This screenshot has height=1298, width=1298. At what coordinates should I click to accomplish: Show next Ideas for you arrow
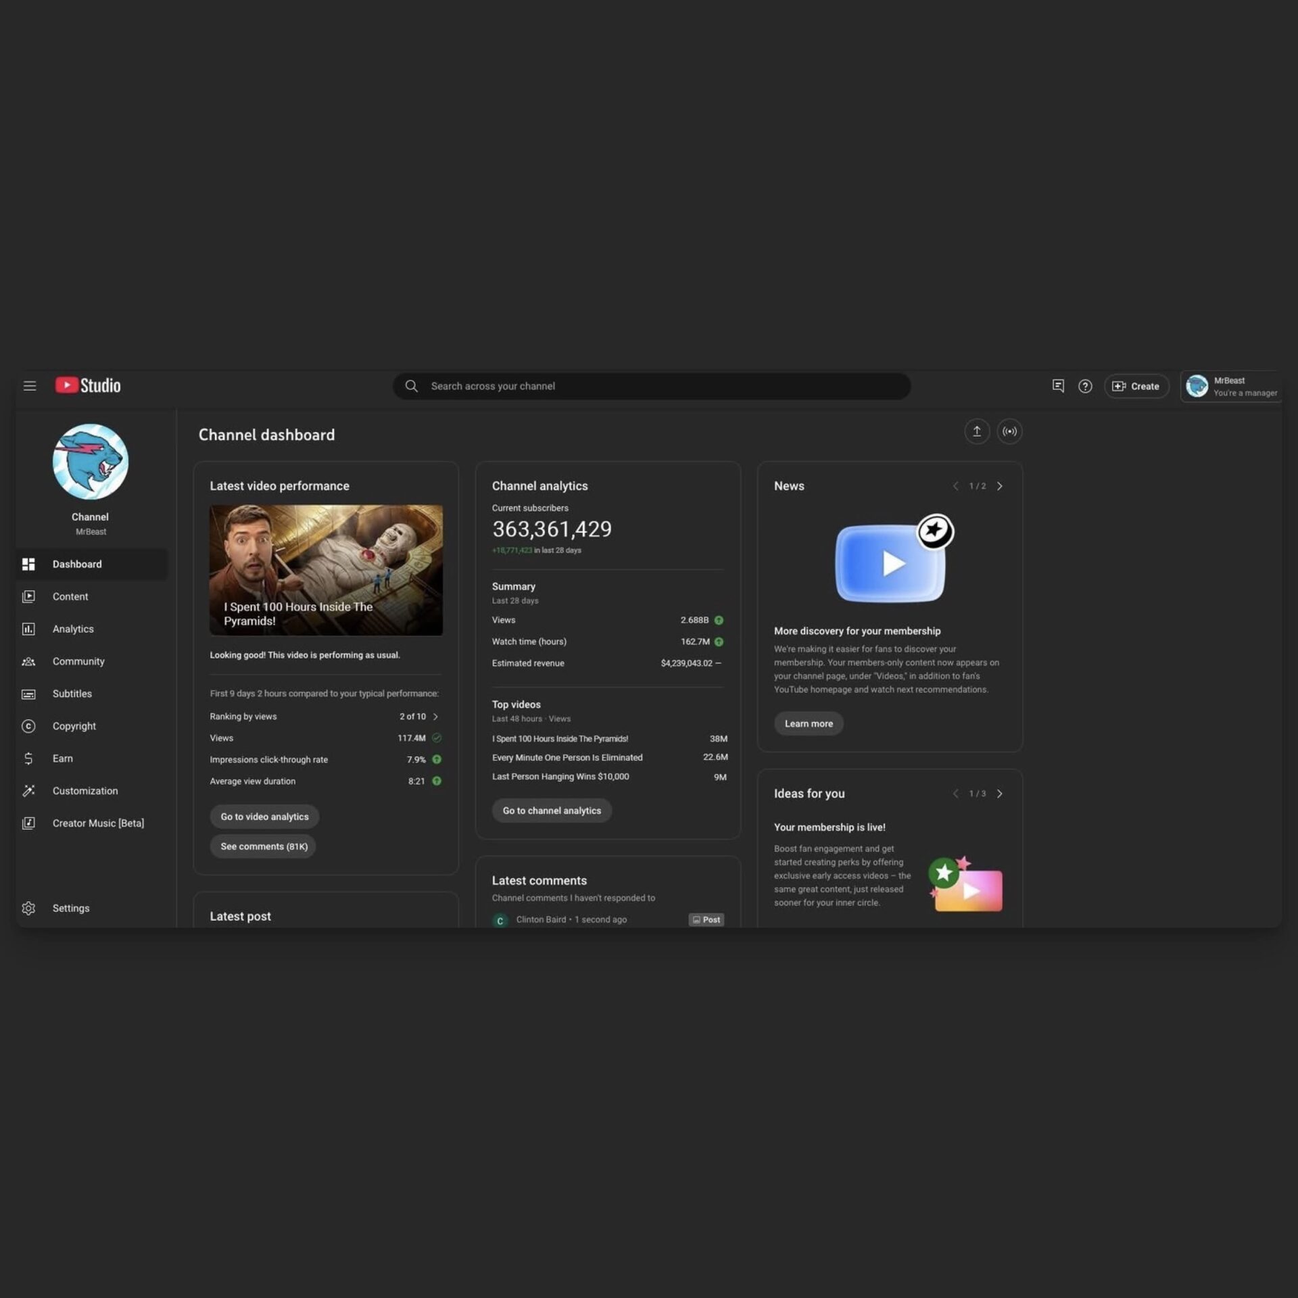[x=1000, y=794]
